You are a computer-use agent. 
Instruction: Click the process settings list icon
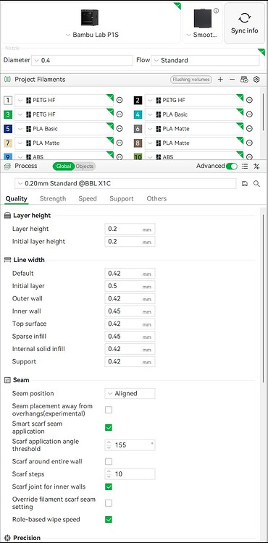245,167
